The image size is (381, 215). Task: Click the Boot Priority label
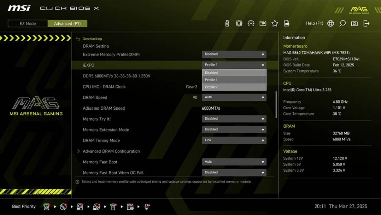point(24,206)
